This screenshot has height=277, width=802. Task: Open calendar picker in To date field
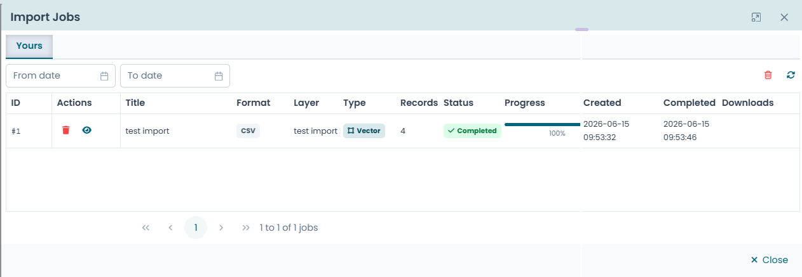point(219,76)
